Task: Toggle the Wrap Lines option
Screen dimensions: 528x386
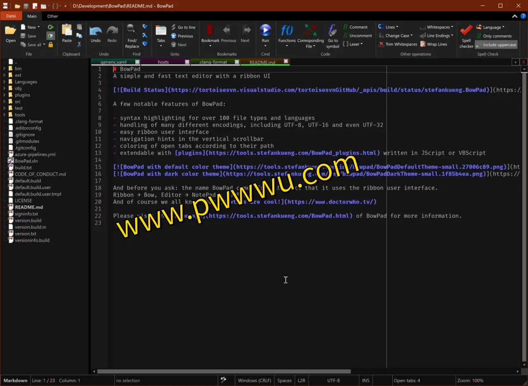Action: (423, 44)
